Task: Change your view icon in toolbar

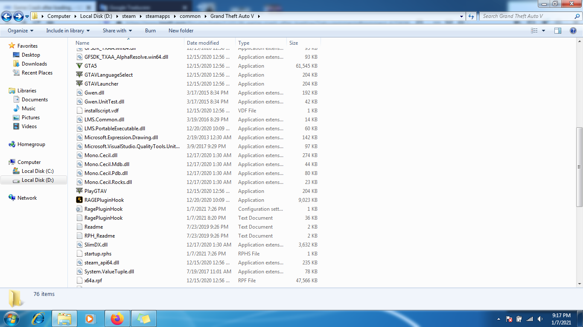Action: (x=534, y=31)
